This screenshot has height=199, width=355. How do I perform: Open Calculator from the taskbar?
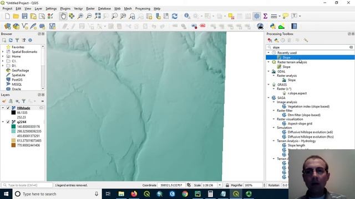210,194
